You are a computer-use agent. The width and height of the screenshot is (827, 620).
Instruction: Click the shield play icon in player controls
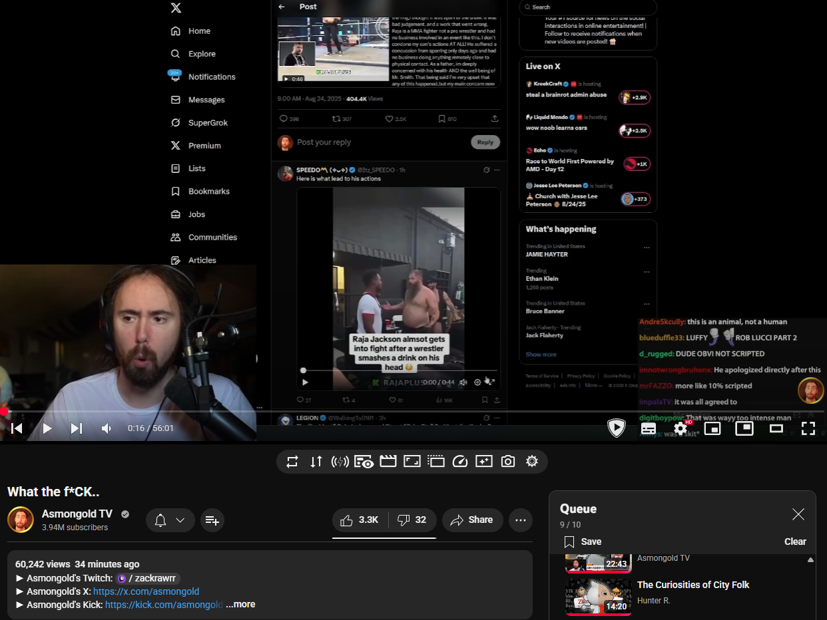coord(617,428)
